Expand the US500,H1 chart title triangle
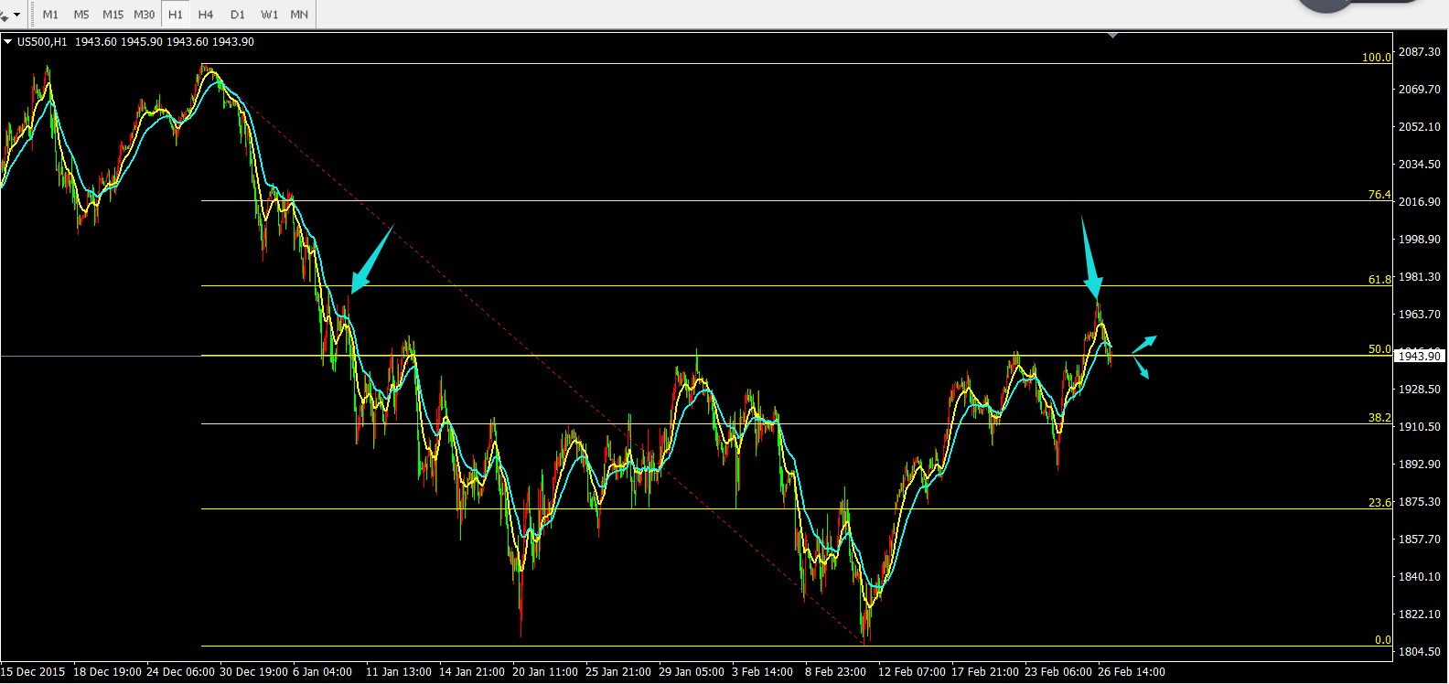This screenshot has height=684, width=1449. click(x=7, y=41)
